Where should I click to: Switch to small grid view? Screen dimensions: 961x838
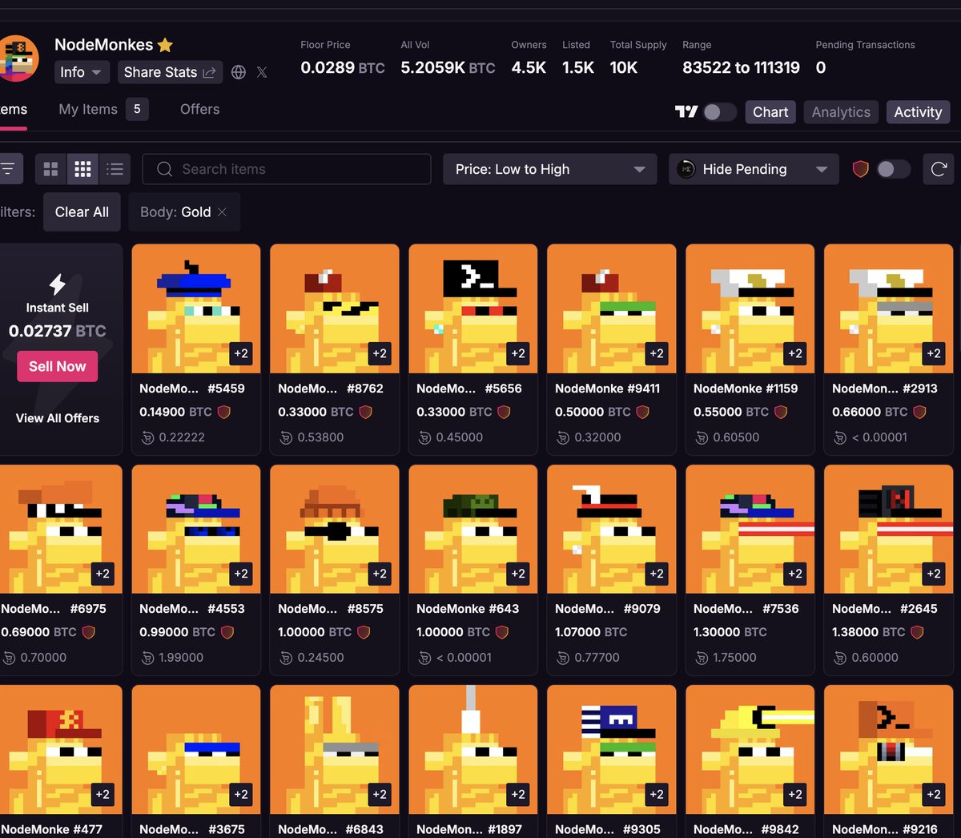(x=82, y=169)
